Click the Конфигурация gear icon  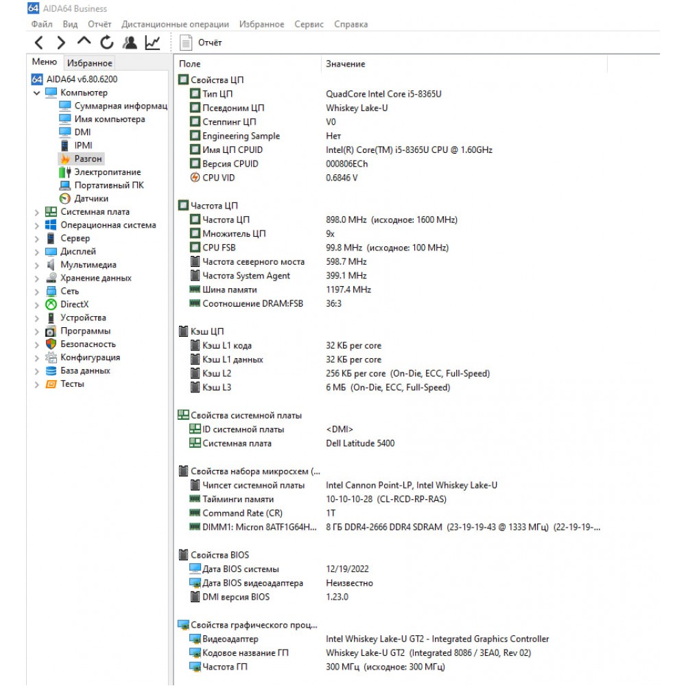tap(51, 357)
